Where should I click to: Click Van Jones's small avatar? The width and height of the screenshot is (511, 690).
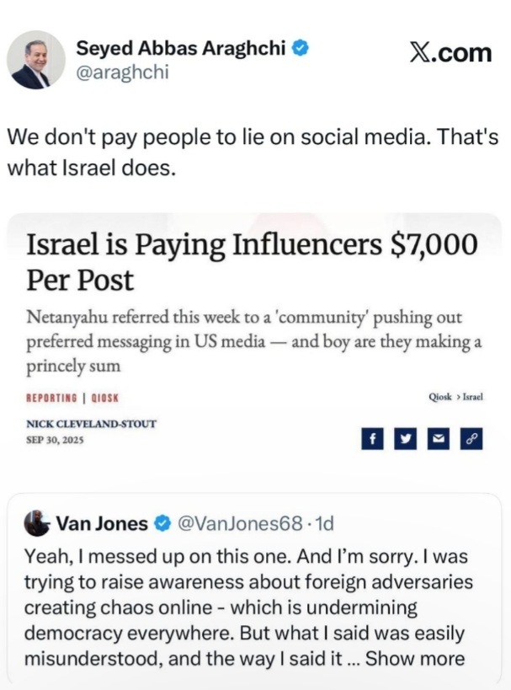pyautogui.click(x=36, y=522)
